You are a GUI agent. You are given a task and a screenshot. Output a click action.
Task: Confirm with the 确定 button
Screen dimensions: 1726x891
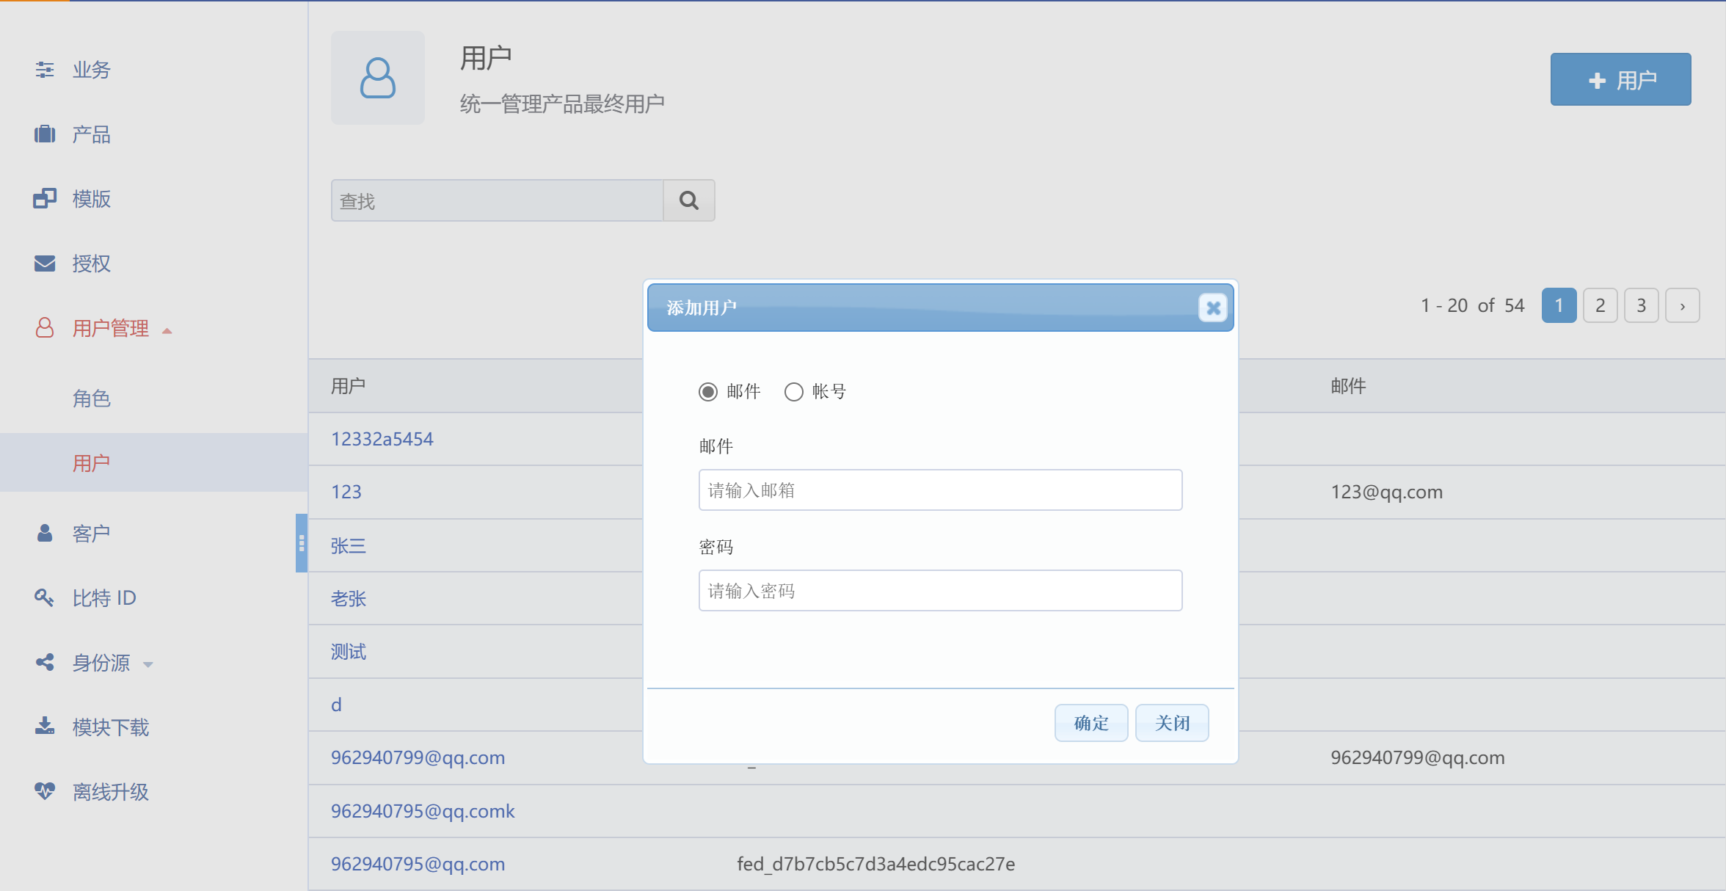click(1091, 723)
